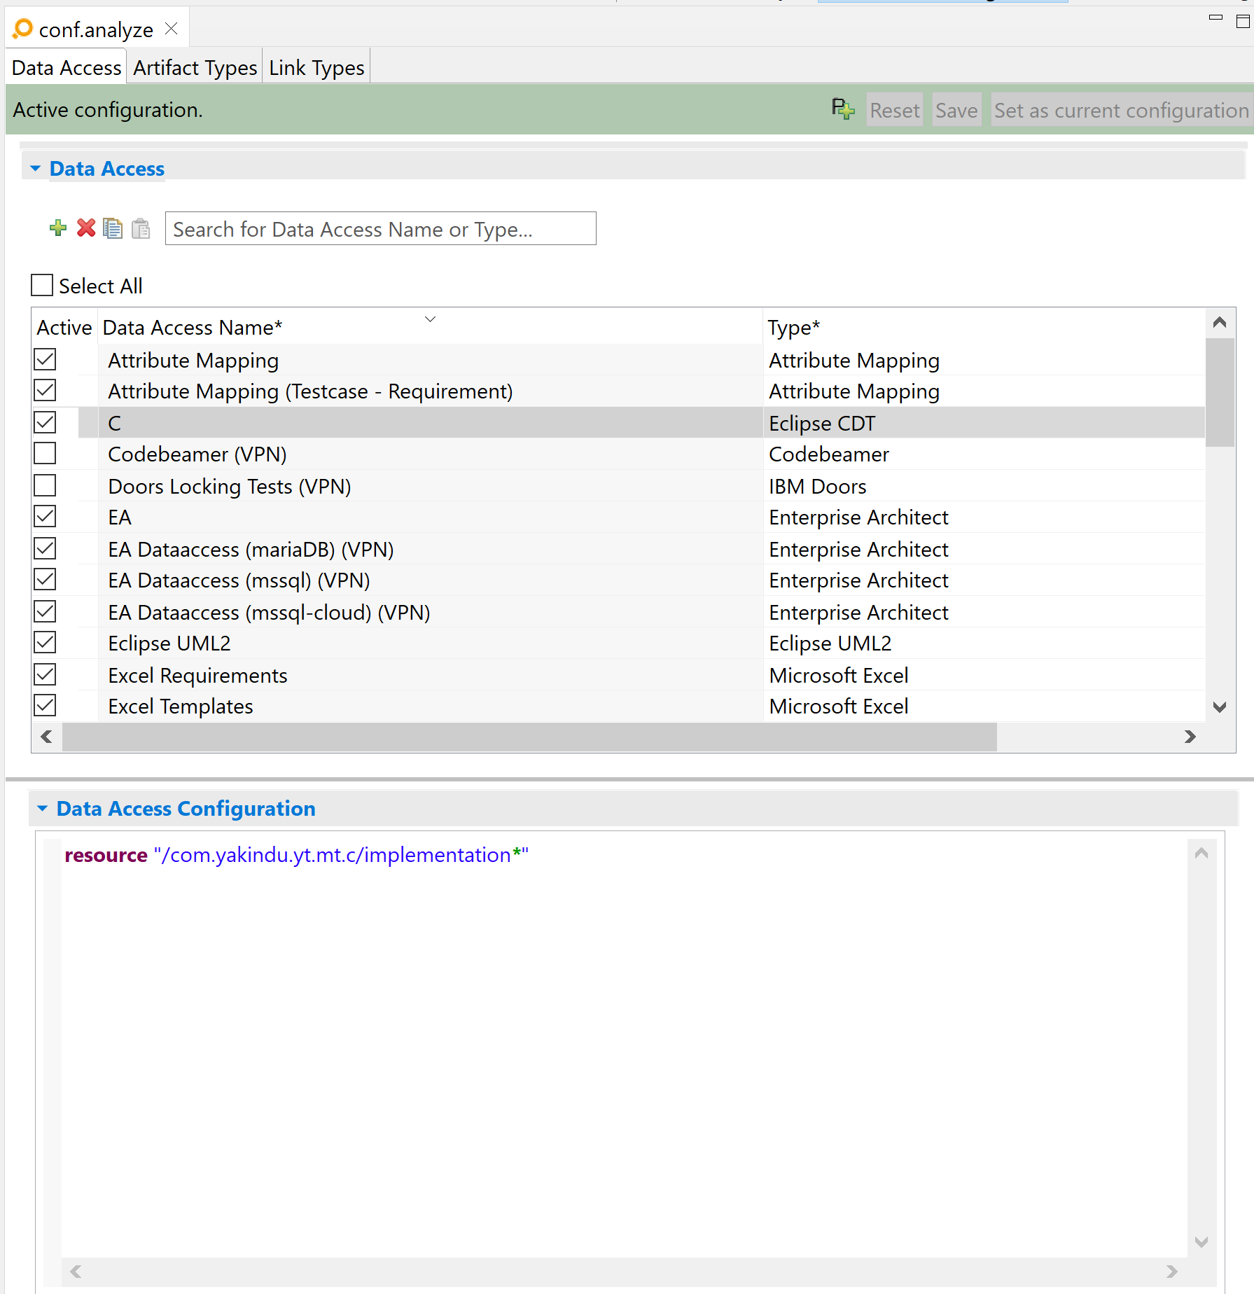Image resolution: width=1254 pixels, height=1294 pixels.
Task: Activate the Codebeamer (VPN) checkbox
Action: (46, 454)
